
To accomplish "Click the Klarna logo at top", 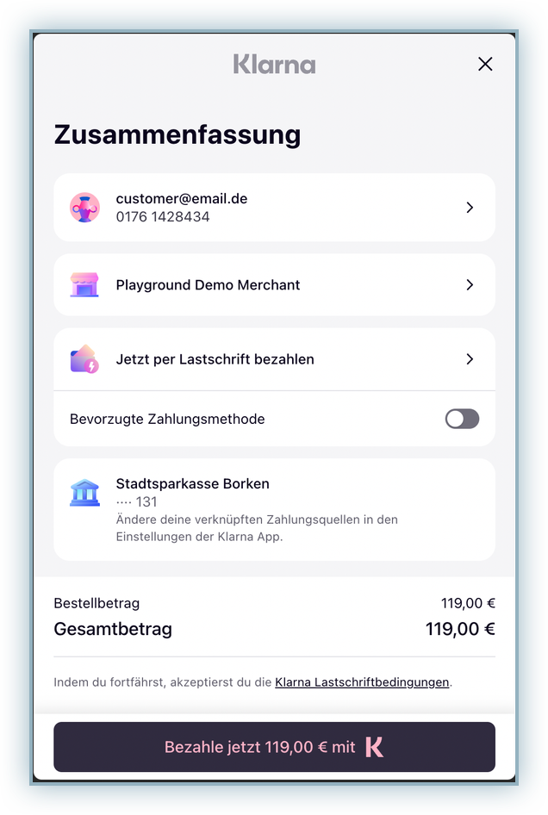I will [274, 65].
